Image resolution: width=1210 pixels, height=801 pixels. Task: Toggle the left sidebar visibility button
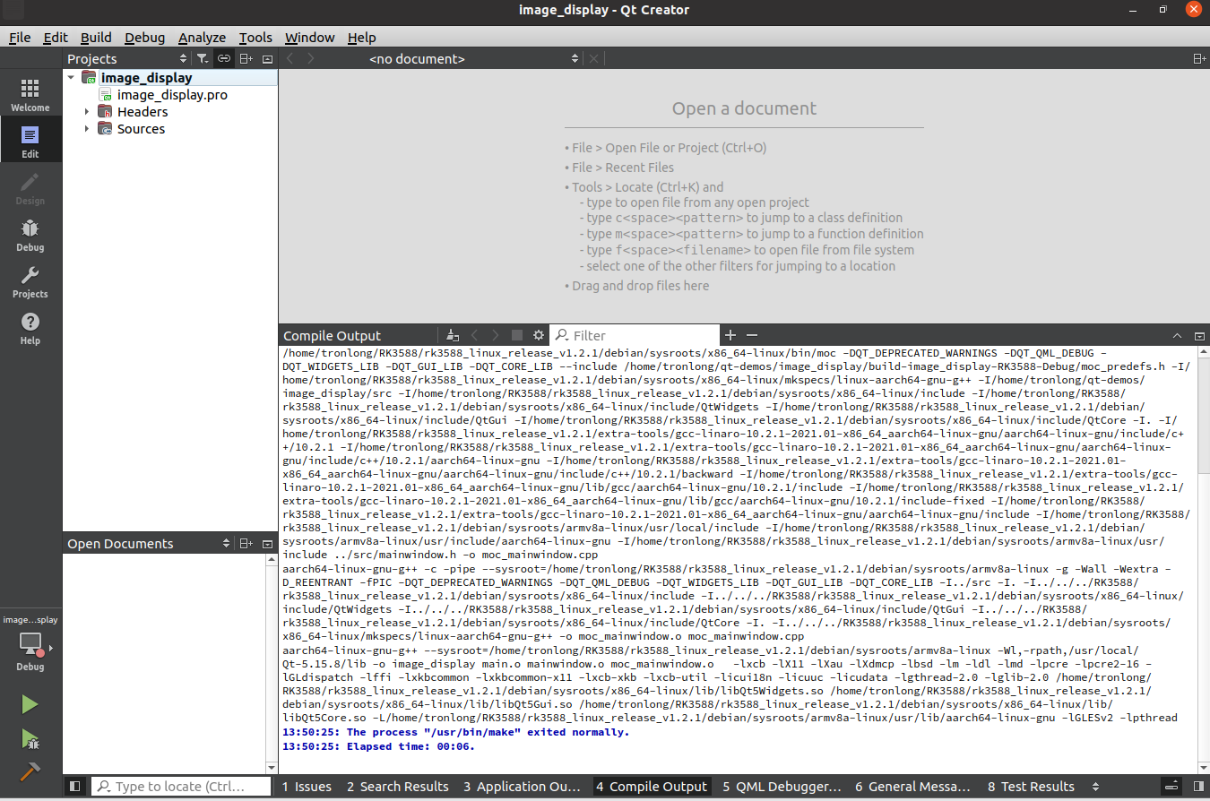point(75,787)
